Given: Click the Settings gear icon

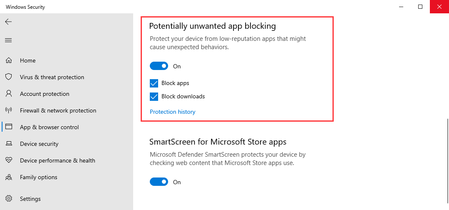Looking at the screenshot, I should 8,199.
